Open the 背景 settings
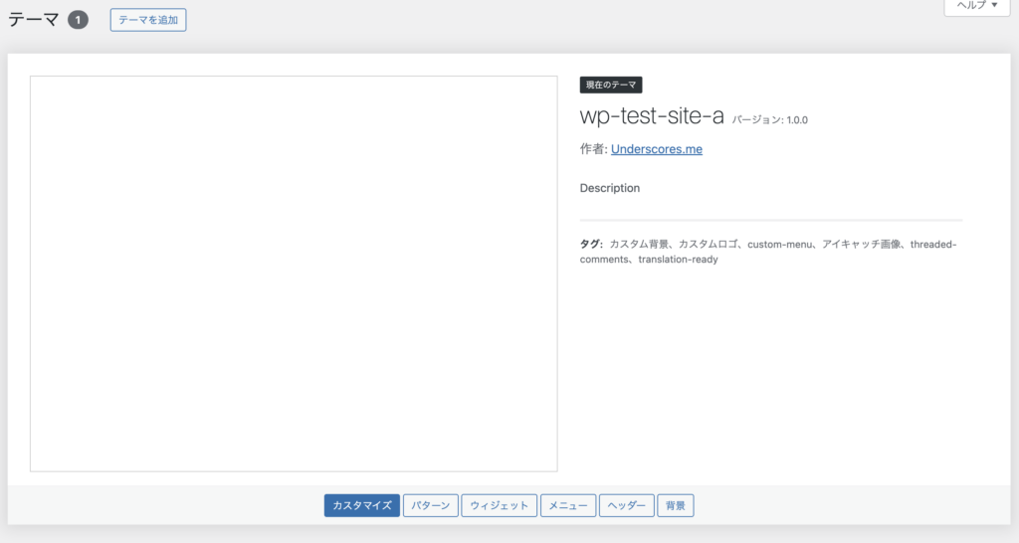Image resolution: width=1019 pixels, height=543 pixels. coord(676,505)
